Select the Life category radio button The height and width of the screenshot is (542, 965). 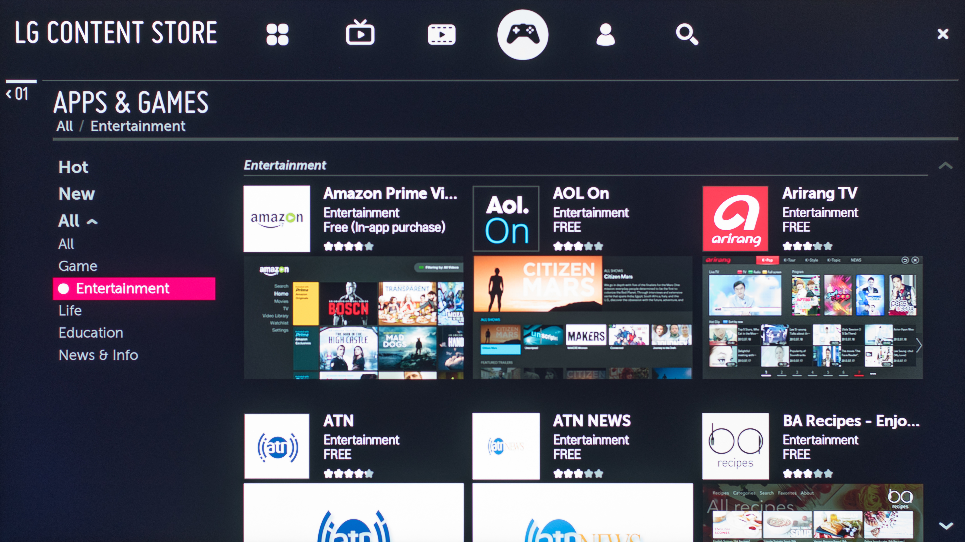click(71, 310)
